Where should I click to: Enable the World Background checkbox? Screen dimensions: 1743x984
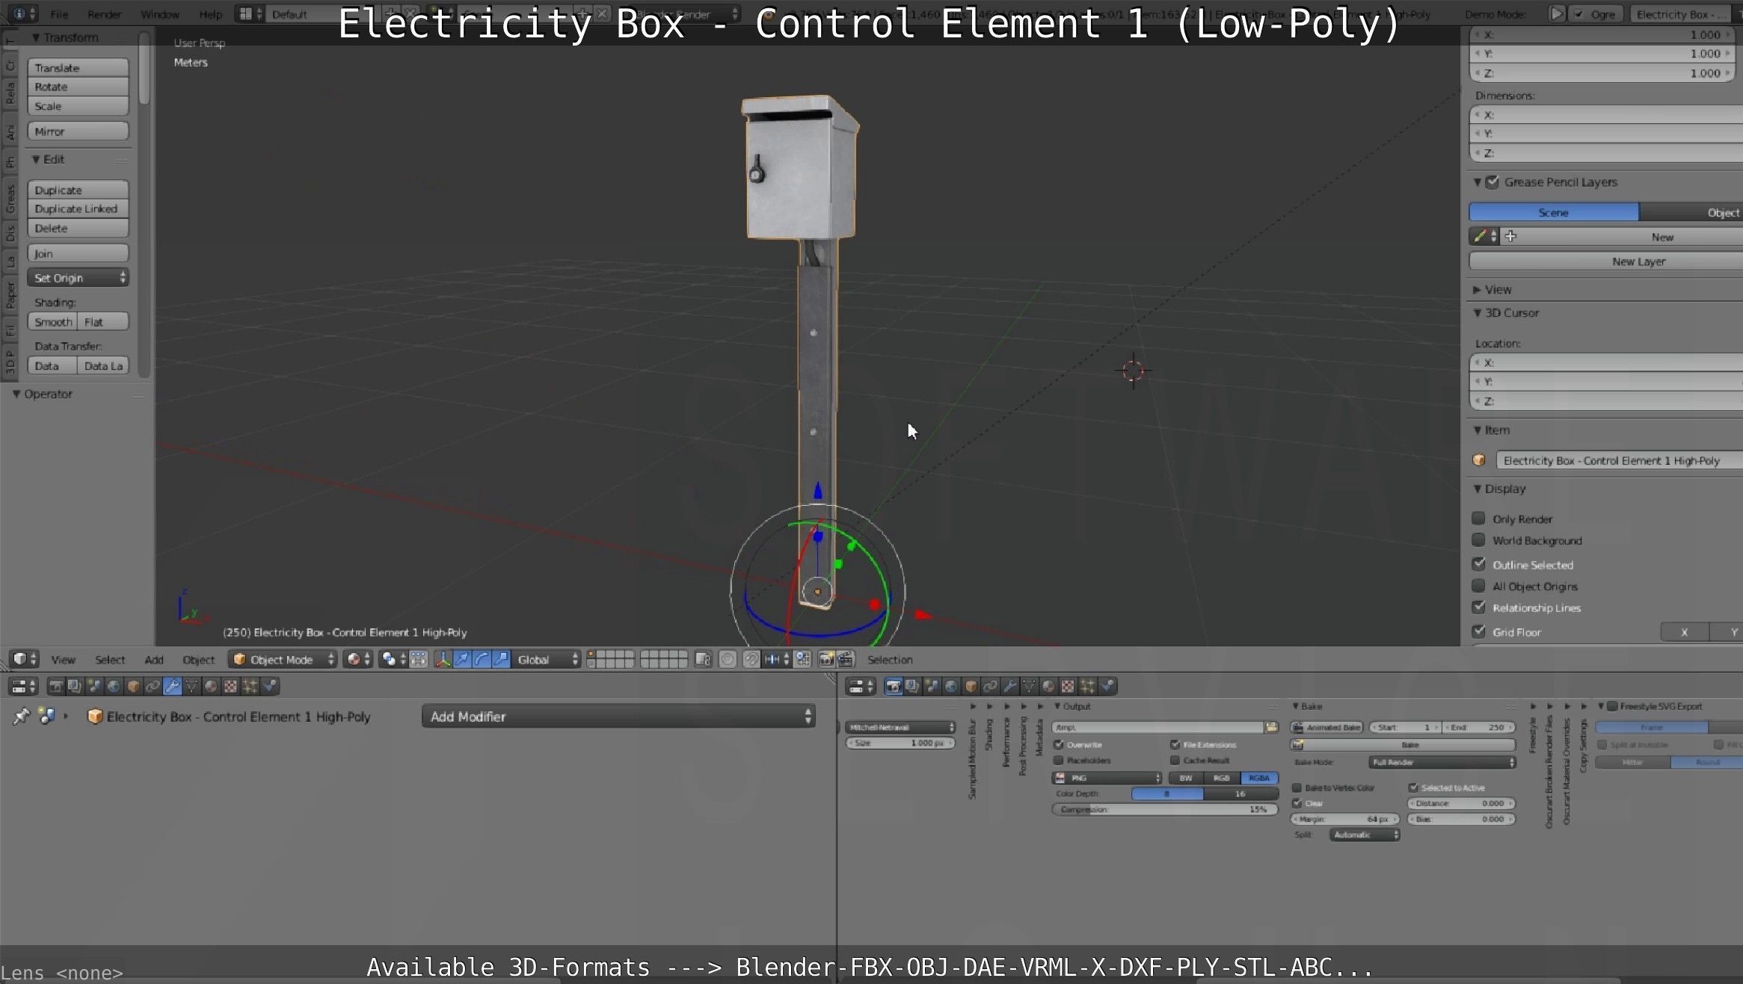click(1478, 540)
